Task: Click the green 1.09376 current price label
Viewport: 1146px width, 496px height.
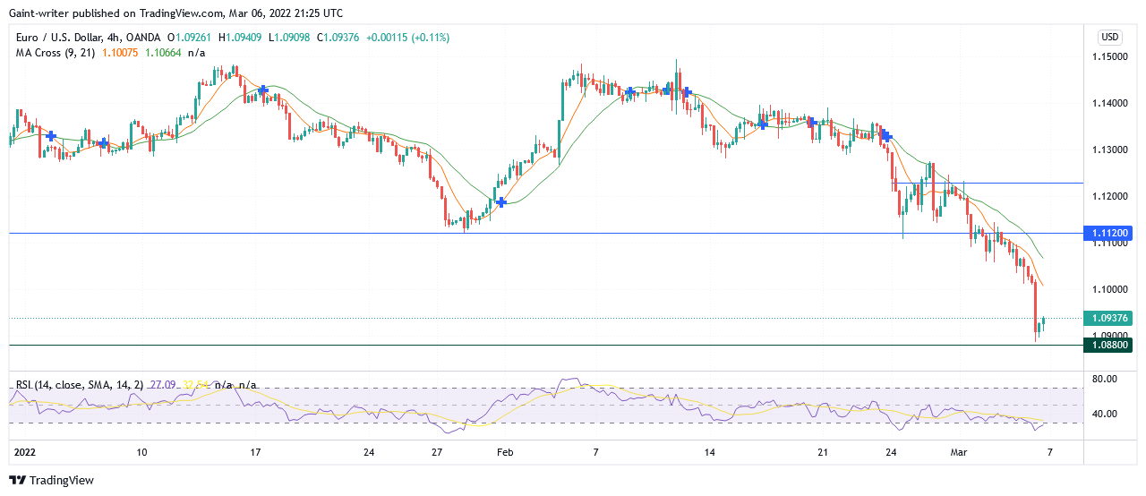Action: [1110, 318]
